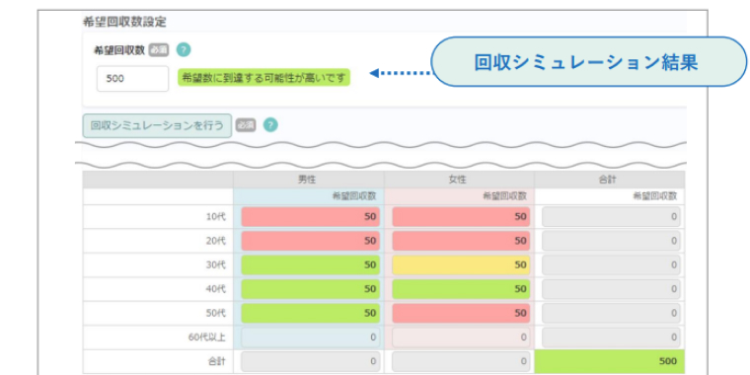The width and height of the screenshot is (750, 375).
Task: Open help icon beside 回収シミュレーションを行う button
Action: 270,125
